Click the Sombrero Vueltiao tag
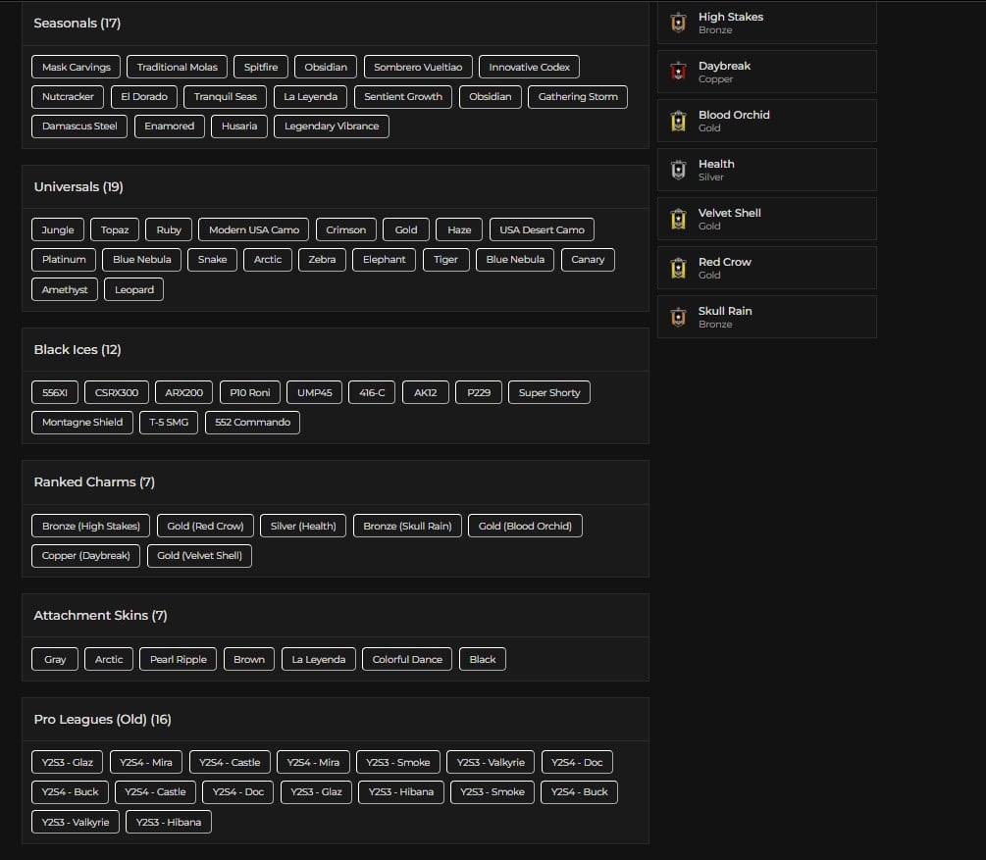This screenshot has width=986, height=860. coord(418,67)
